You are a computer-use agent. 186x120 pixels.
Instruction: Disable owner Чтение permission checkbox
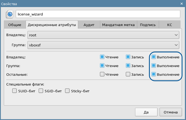click(102, 57)
